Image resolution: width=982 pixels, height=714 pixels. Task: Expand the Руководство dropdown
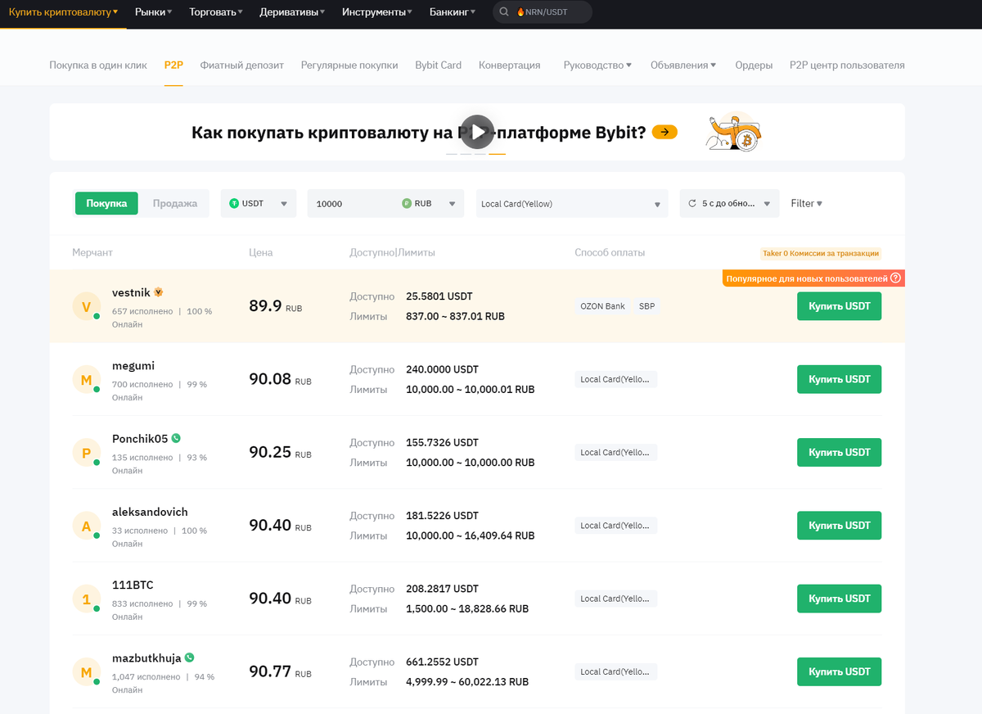coord(597,64)
